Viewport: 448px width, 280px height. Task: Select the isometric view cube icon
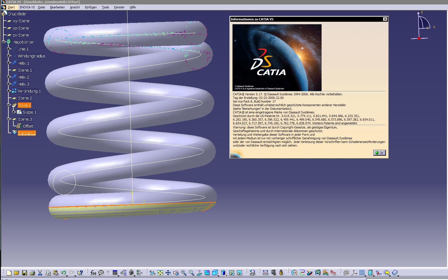(x=215, y=273)
